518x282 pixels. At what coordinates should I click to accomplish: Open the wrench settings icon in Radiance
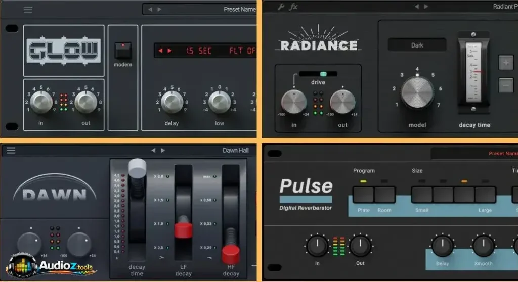coord(281,7)
